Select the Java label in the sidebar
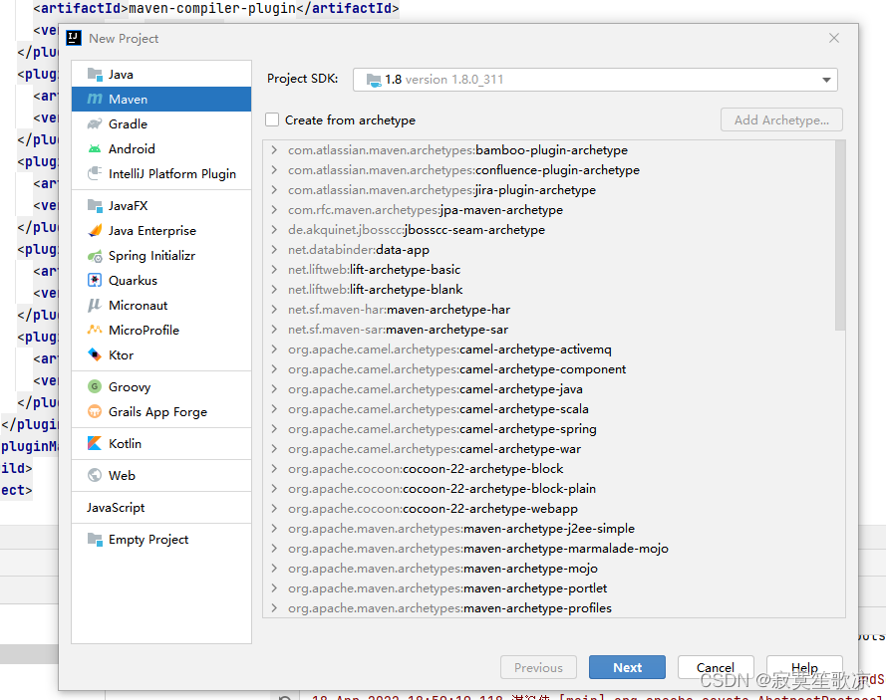 [121, 75]
